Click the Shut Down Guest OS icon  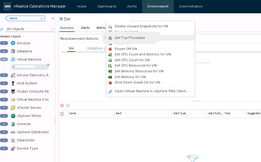point(110,83)
